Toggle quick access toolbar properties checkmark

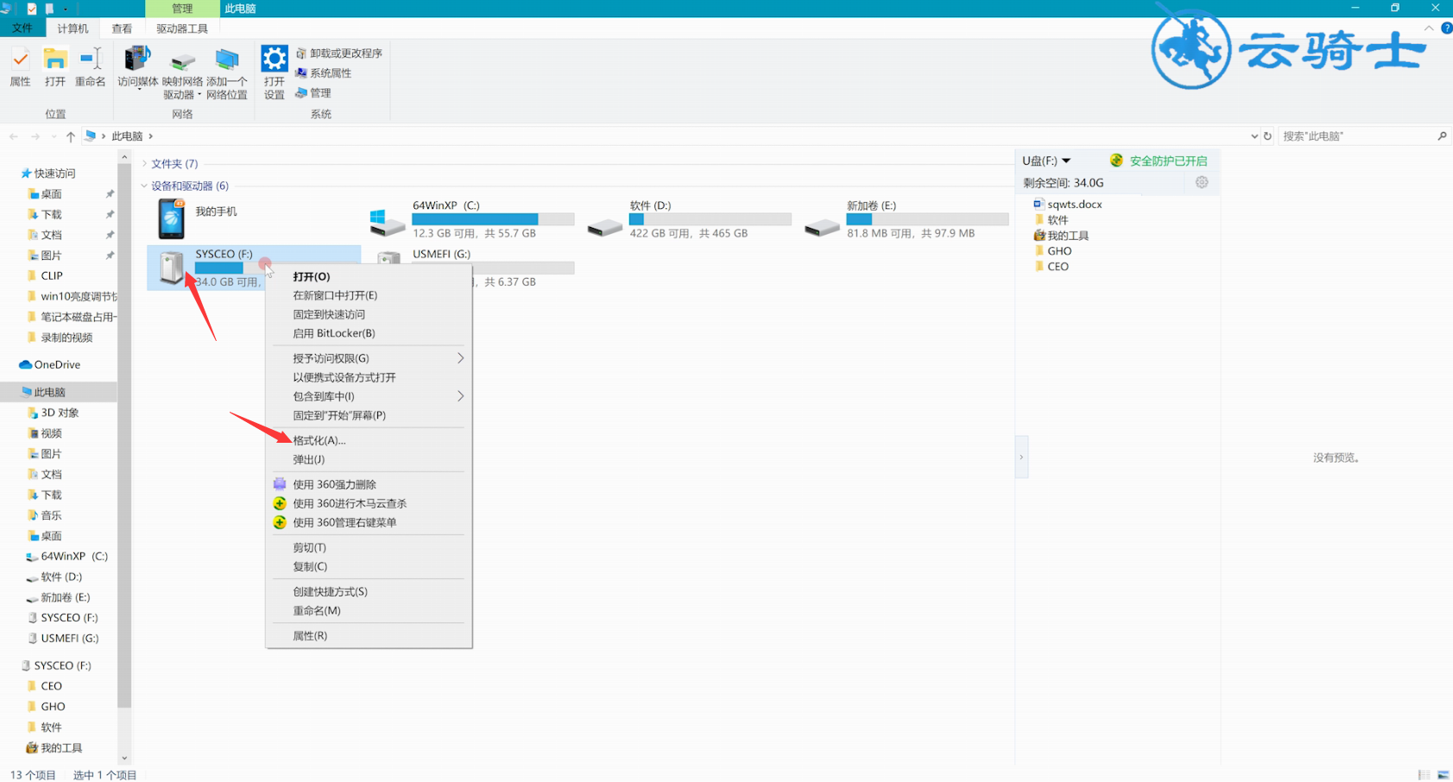32,9
